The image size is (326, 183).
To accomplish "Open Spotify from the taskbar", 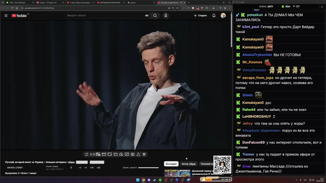I will (x=160, y=180).
